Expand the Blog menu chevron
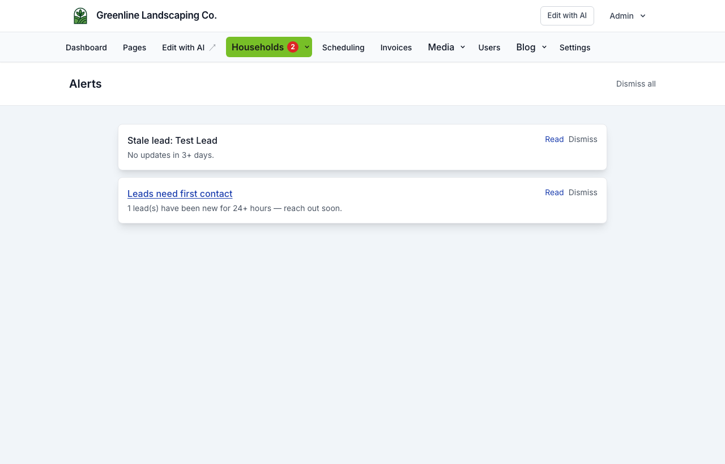Image resolution: width=725 pixels, height=464 pixels. [544, 48]
